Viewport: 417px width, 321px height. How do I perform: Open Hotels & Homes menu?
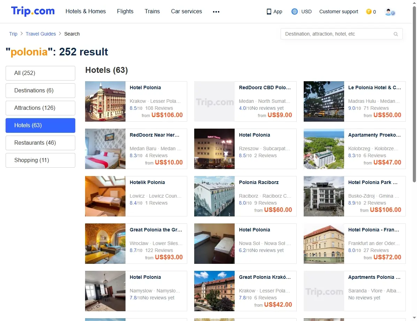86,12
